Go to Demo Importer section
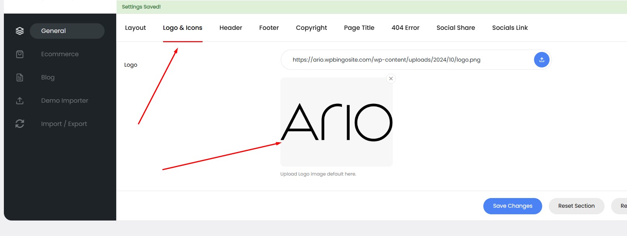Viewport: 627px width, 236px height. (64, 101)
